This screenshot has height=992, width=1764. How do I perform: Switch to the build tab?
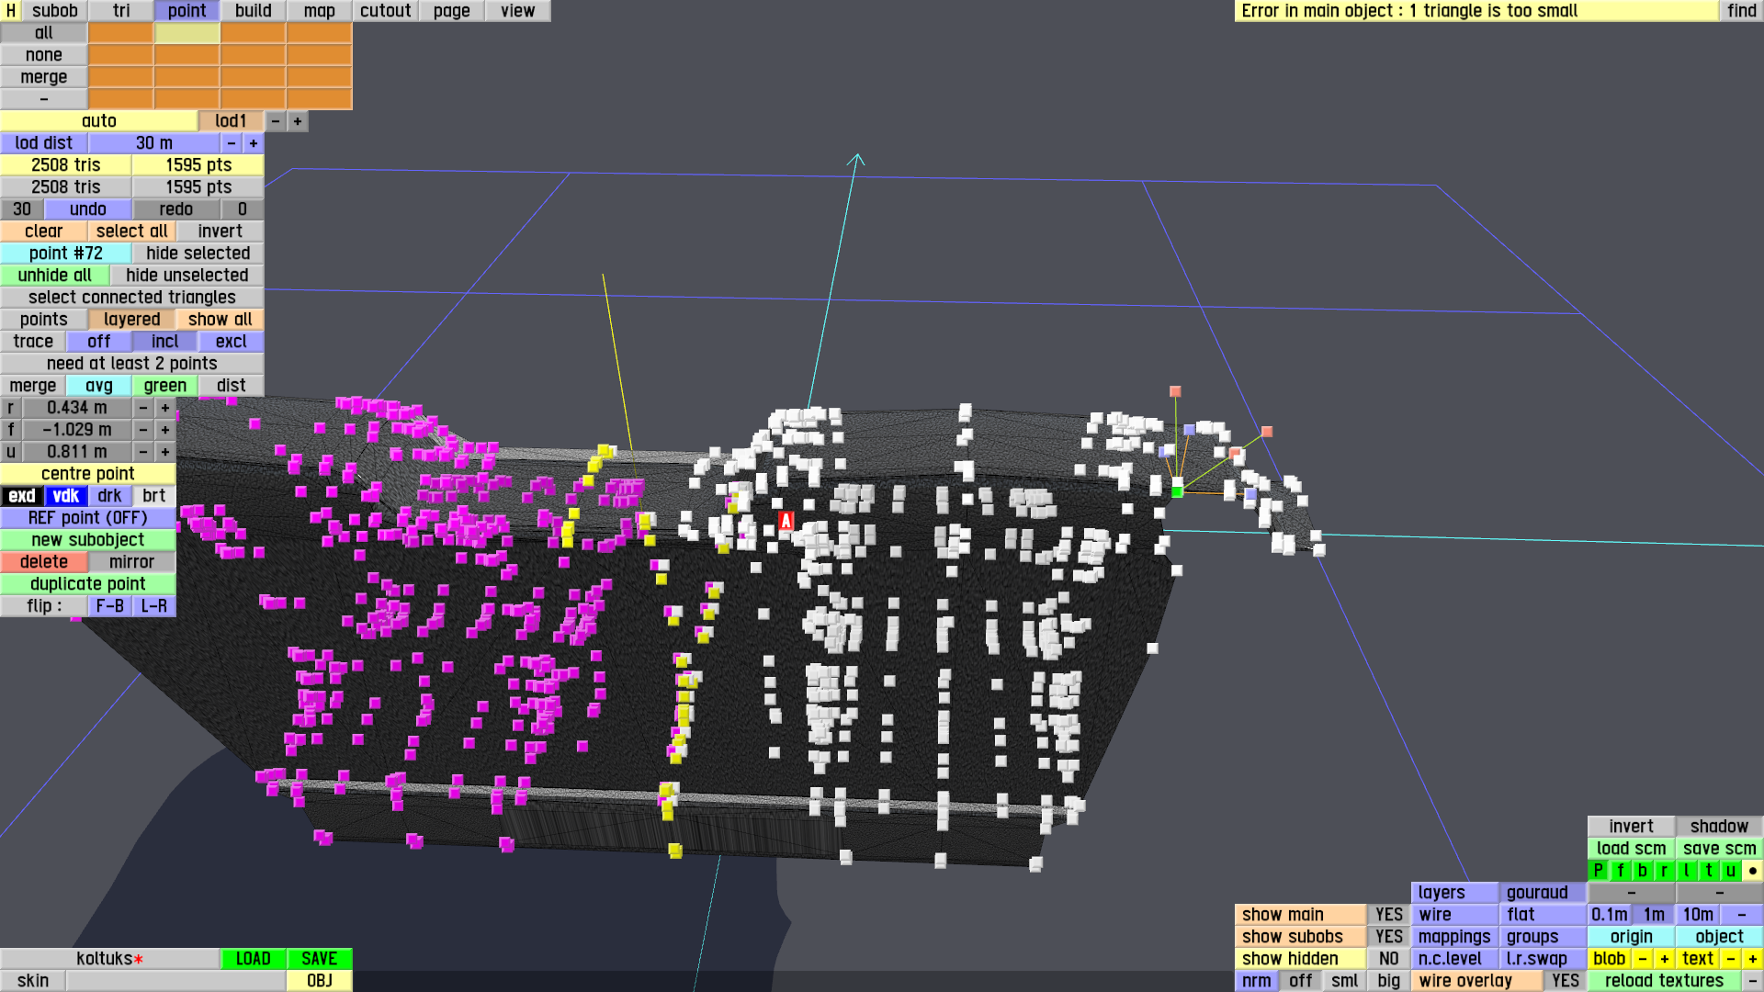[253, 11]
